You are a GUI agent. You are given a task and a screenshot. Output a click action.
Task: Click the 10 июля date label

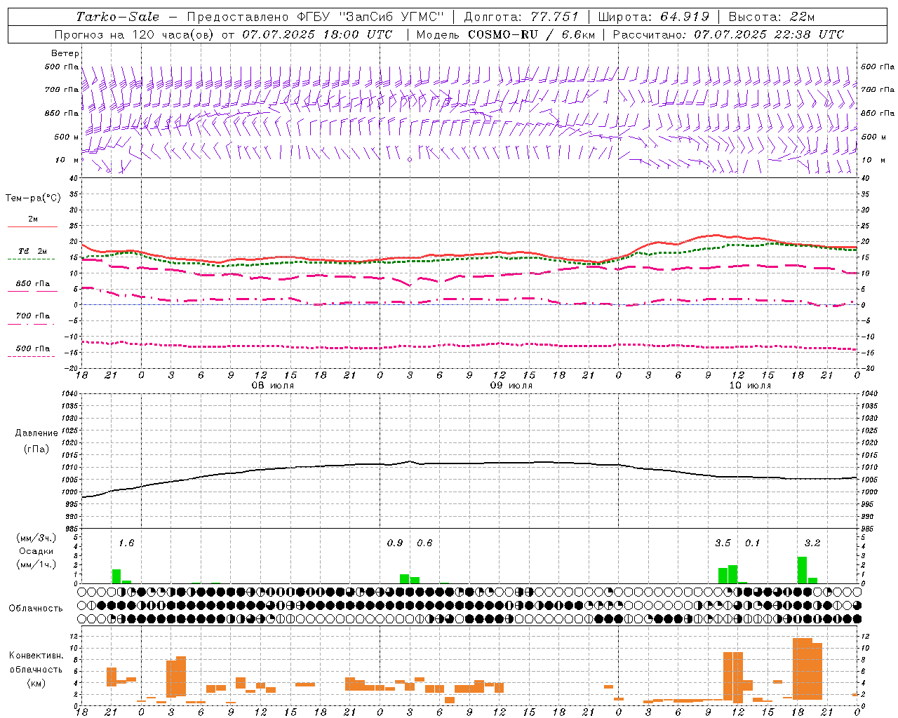(x=750, y=386)
